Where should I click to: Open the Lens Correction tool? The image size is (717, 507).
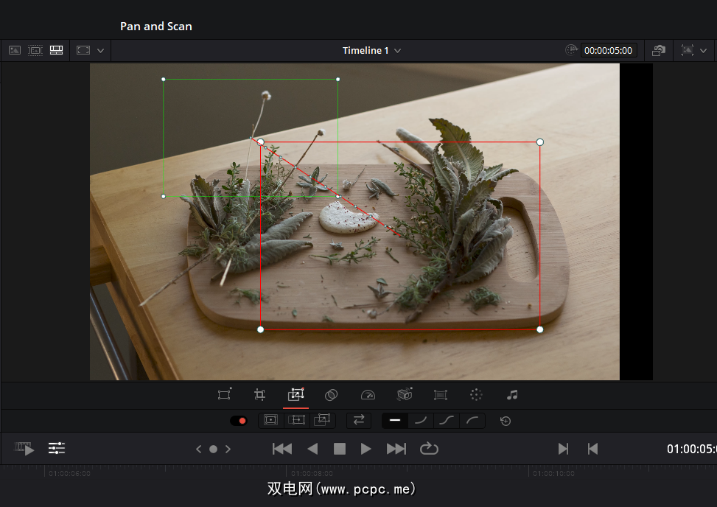click(x=441, y=395)
